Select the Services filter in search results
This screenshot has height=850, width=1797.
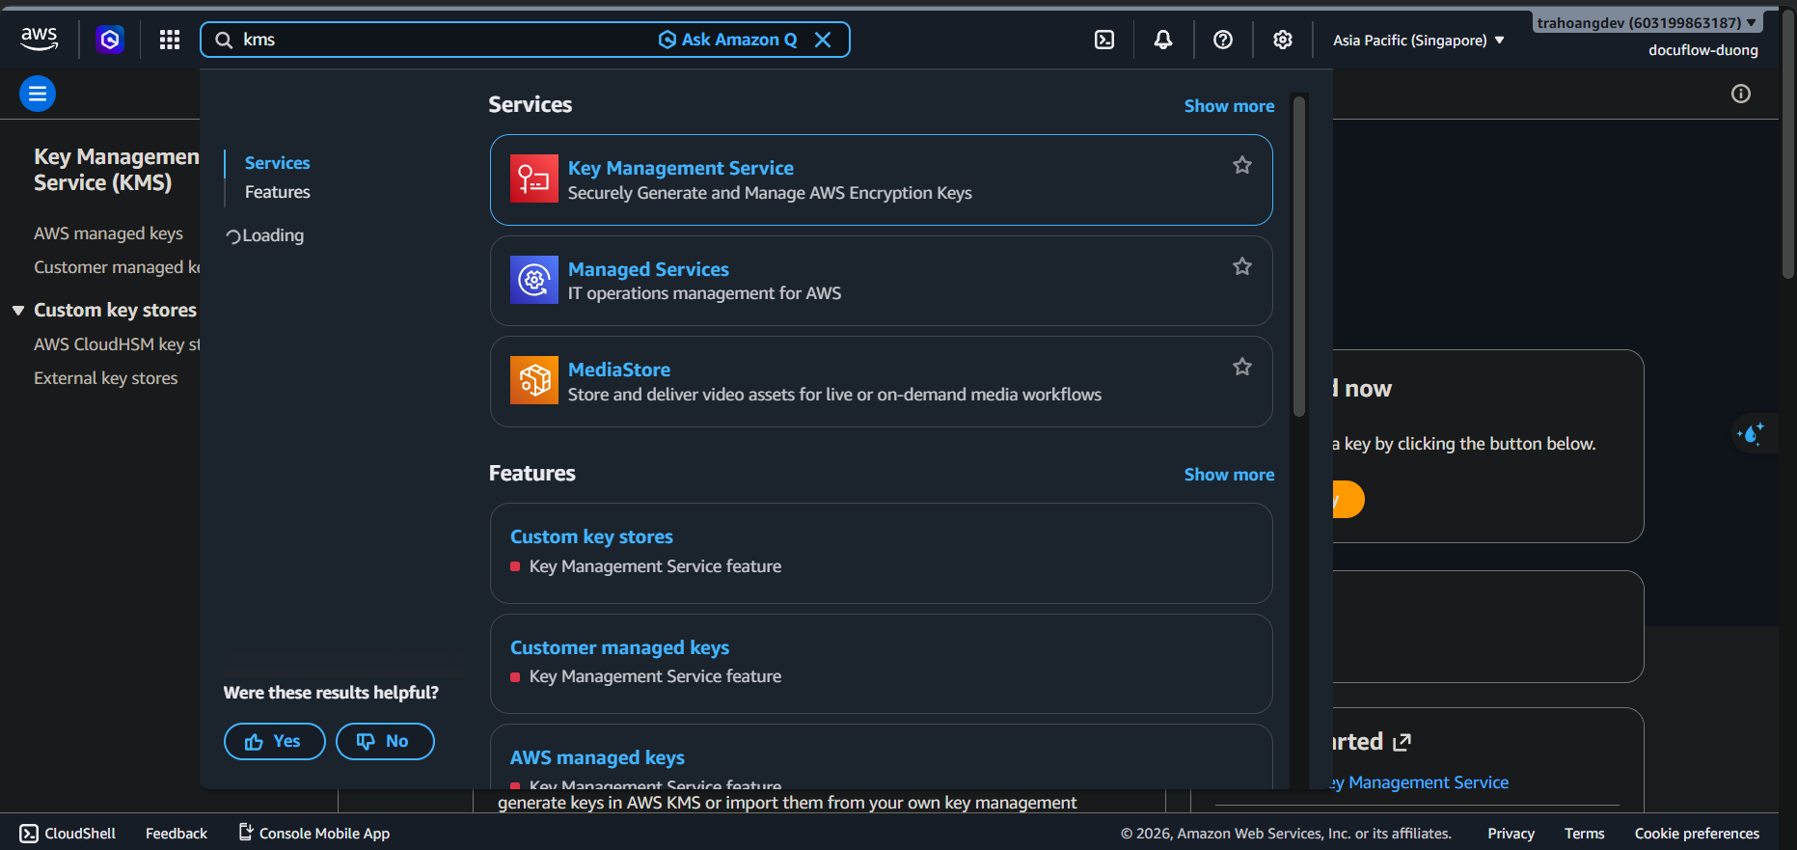click(278, 163)
